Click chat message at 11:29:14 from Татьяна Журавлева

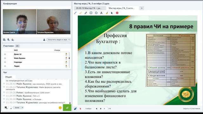tap(33, 88)
